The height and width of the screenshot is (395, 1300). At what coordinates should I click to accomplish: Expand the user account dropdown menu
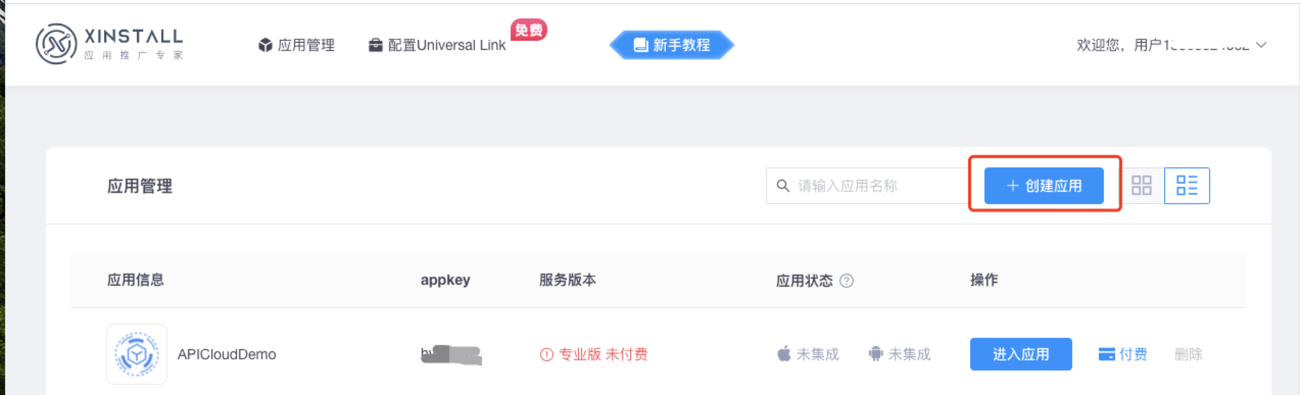click(x=1261, y=45)
